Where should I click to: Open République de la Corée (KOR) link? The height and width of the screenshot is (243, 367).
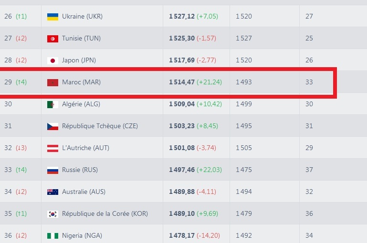(x=105, y=214)
